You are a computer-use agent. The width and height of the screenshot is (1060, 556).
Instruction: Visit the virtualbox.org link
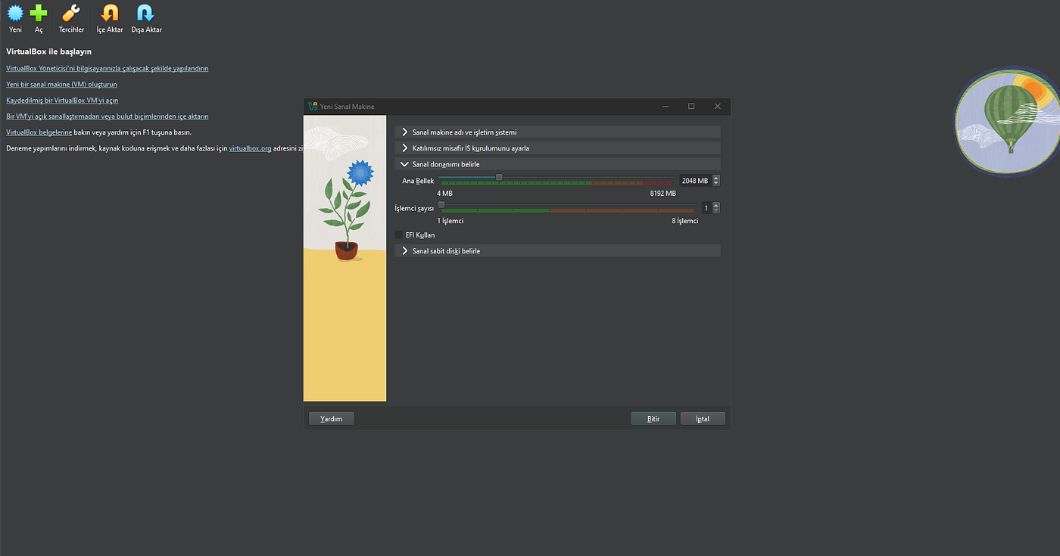250,148
